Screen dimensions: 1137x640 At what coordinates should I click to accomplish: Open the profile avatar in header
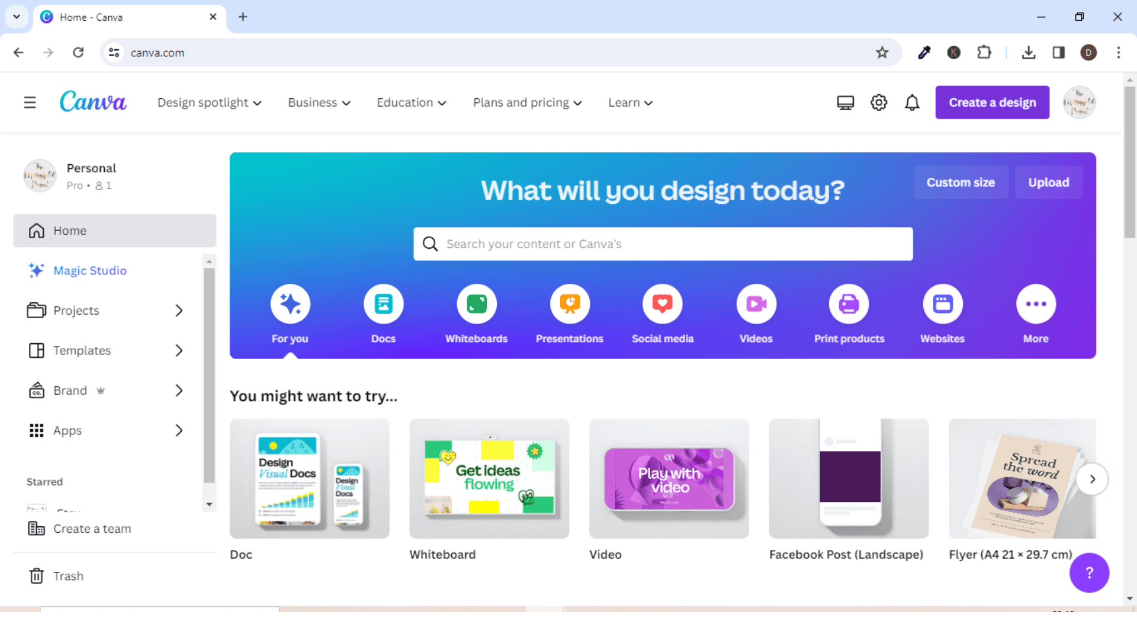(1079, 103)
